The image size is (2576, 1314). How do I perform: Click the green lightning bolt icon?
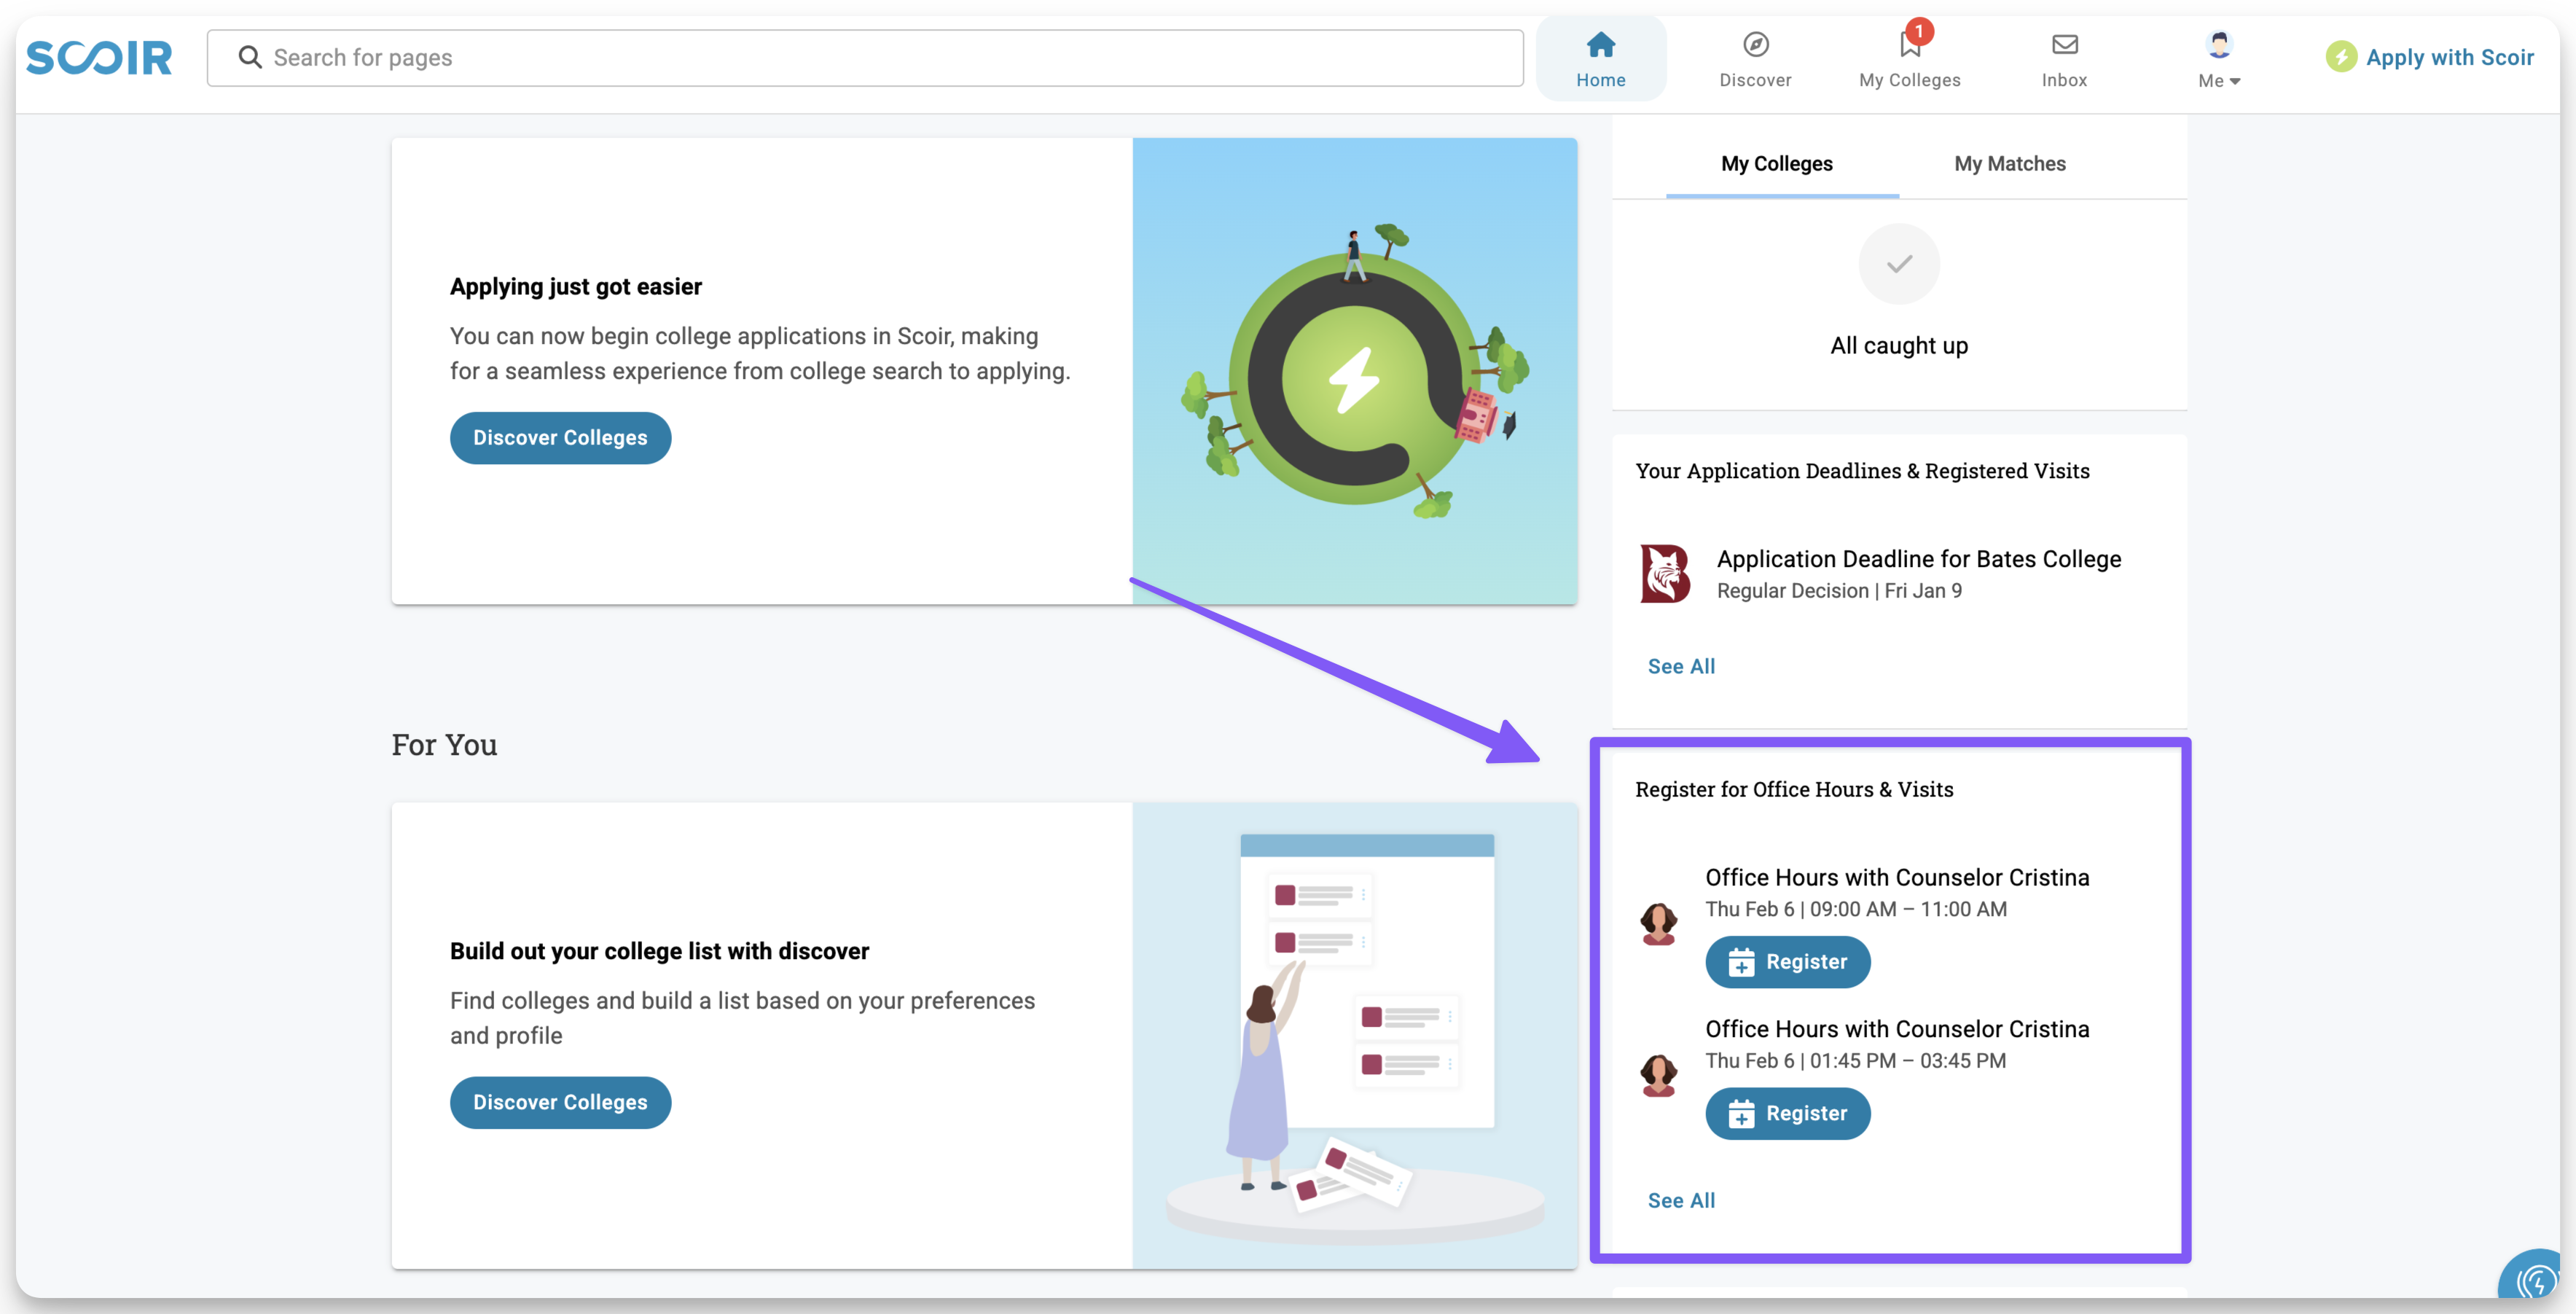[2341, 57]
